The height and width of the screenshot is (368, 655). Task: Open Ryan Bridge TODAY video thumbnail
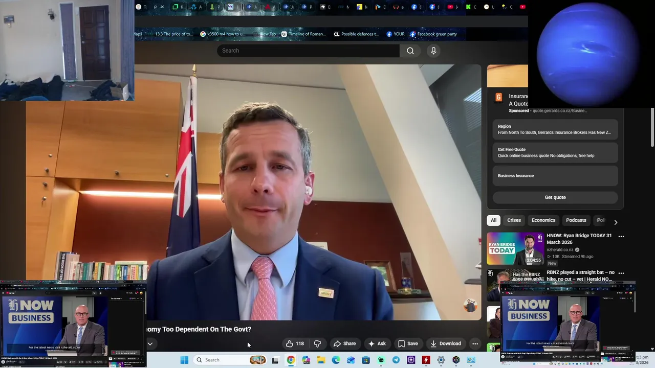click(x=515, y=248)
